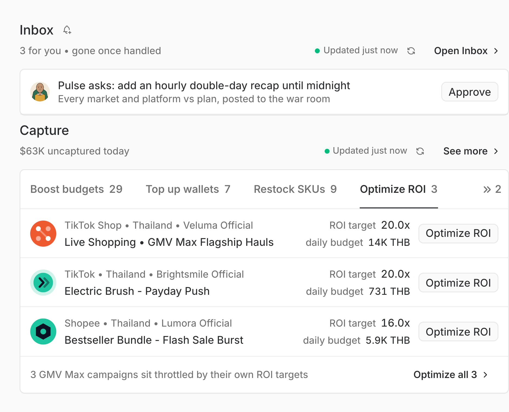This screenshot has height=412, width=509.
Task: Switch to the Top up wallets tab
Action: click(x=188, y=189)
